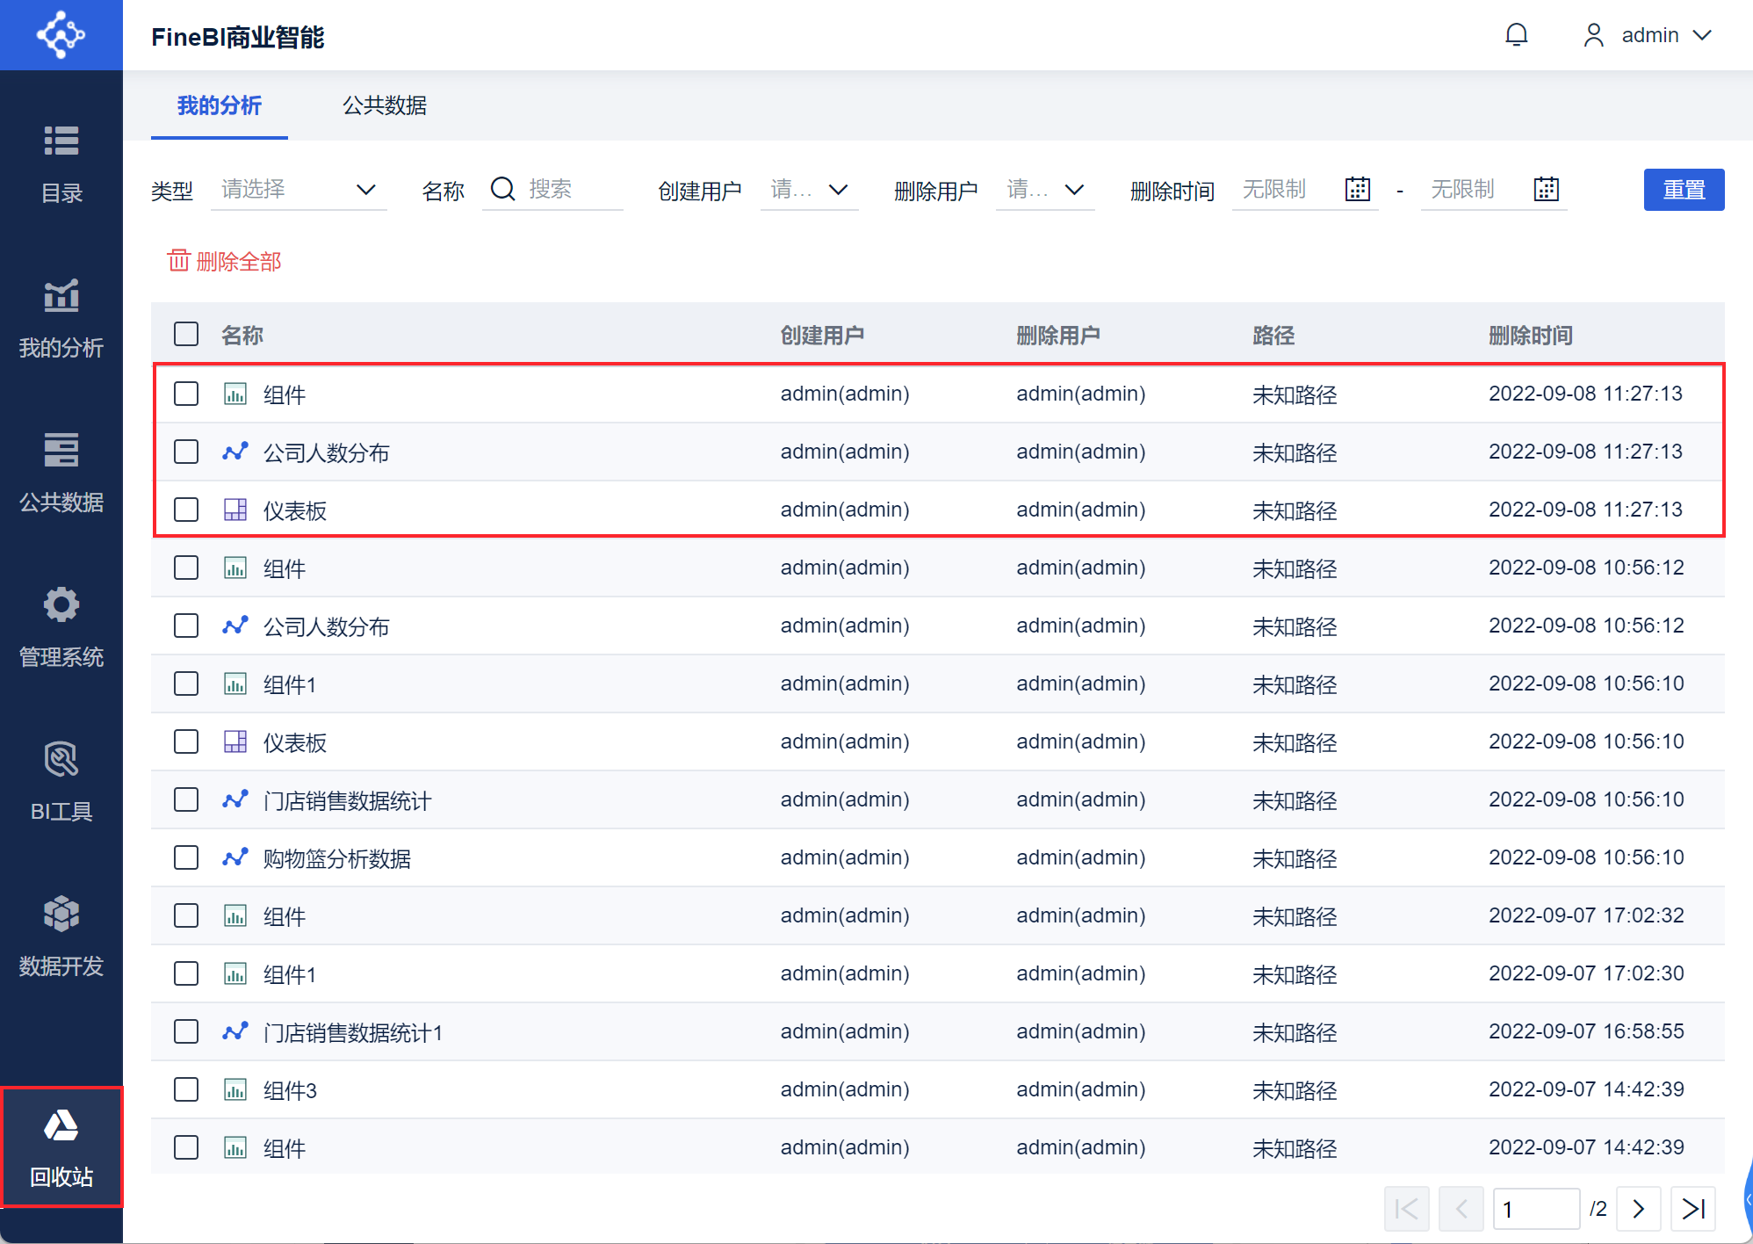Open 数据开发 sidebar icon

[x=61, y=914]
